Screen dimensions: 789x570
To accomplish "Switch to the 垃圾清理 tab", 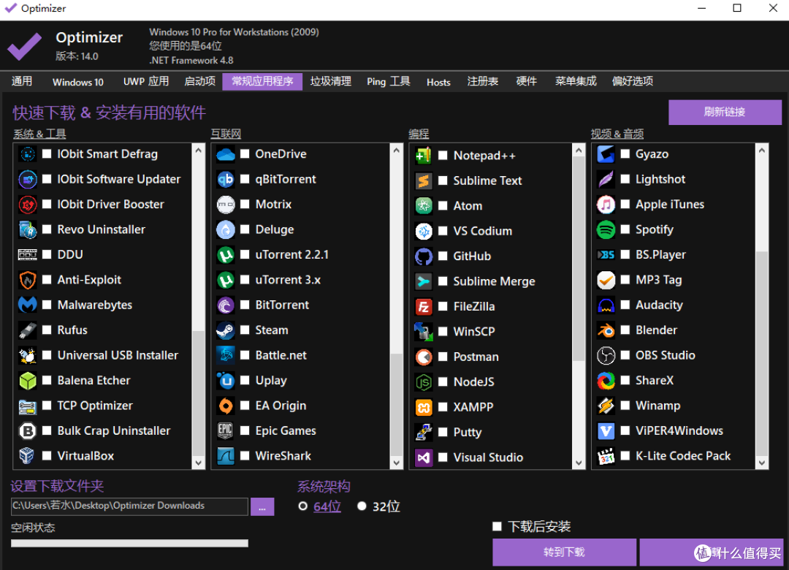I will (x=331, y=82).
